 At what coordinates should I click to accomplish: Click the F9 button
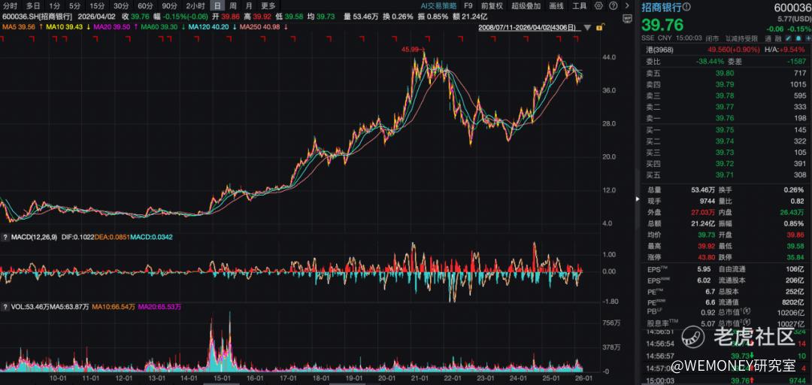[468, 6]
